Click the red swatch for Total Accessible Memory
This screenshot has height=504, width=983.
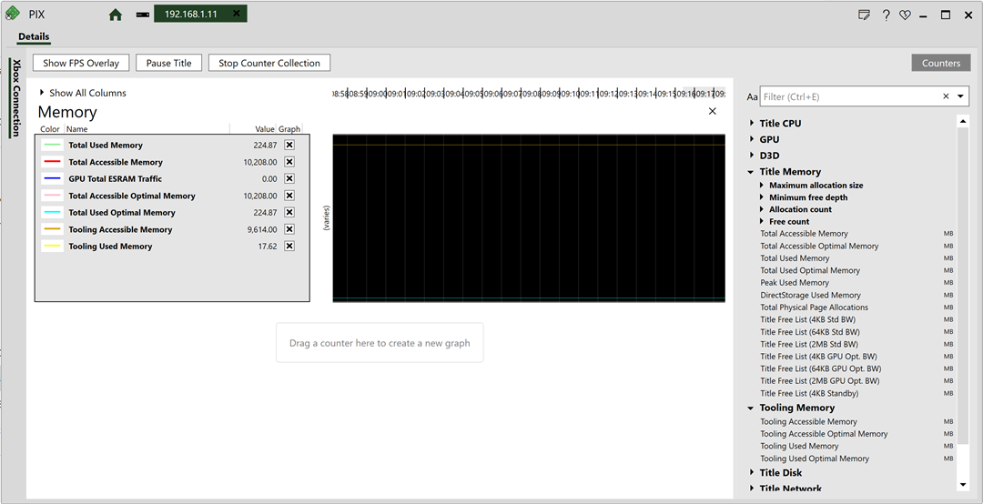(52, 162)
